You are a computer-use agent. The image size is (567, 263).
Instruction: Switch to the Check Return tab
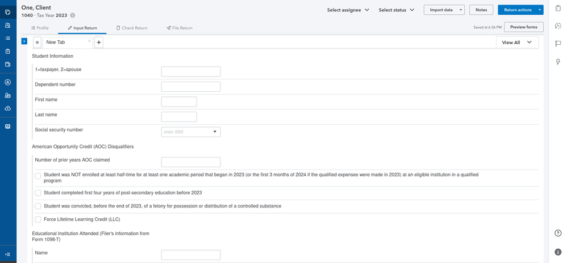(x=132, y=28)
